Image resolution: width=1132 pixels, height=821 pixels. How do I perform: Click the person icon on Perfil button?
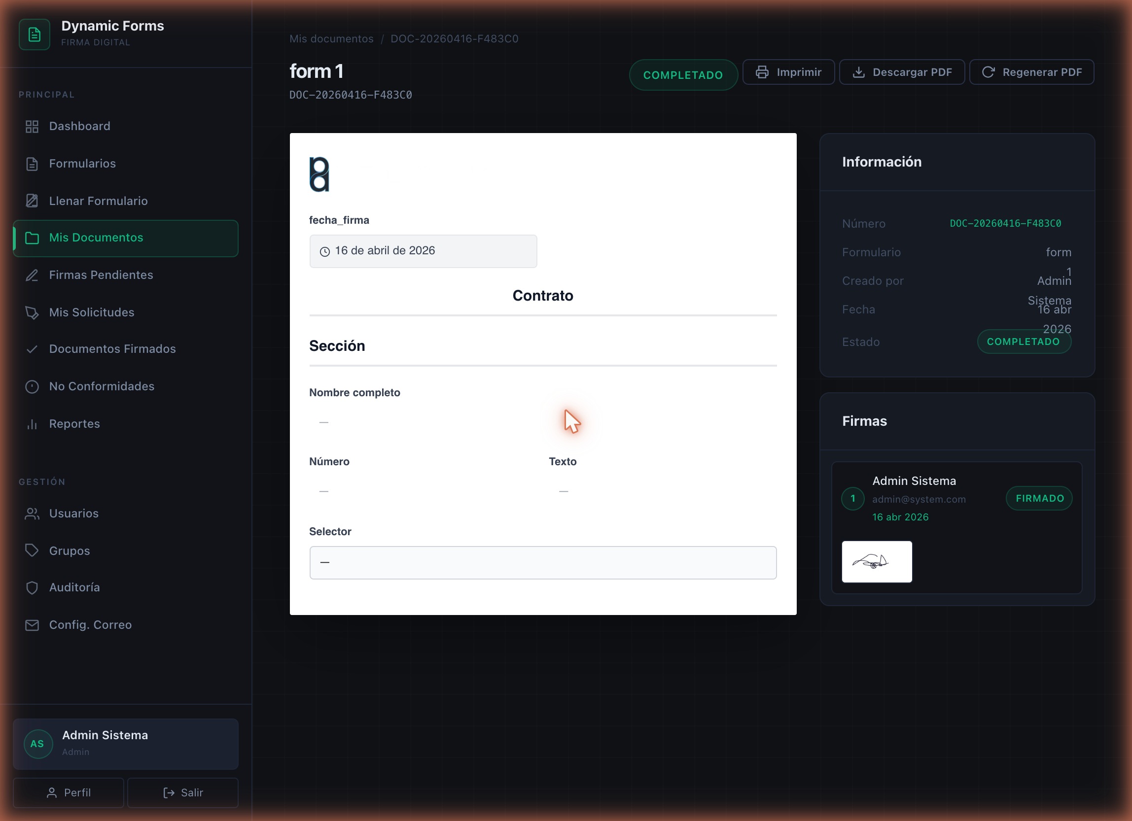[x=51, y=792]
